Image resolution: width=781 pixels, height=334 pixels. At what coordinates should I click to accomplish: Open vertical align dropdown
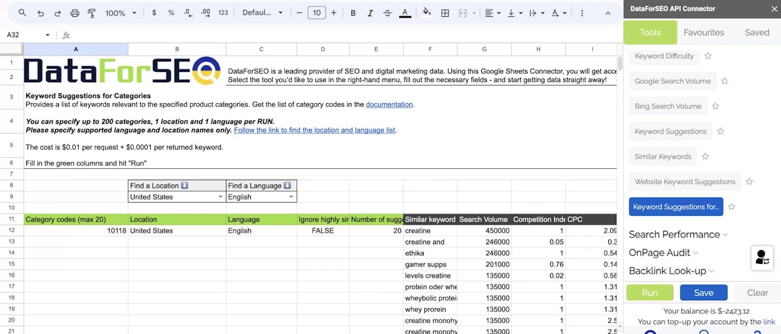tap(515, 13)
